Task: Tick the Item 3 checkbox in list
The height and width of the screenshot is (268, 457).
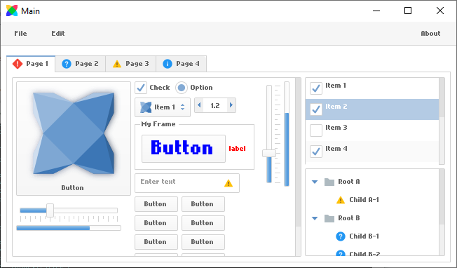Action: tap(316, 130)
